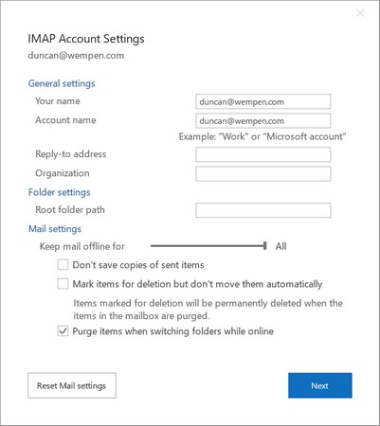The image size is (380, 426).
Task: Click the "Purge items when switching folders" label text
Action: point(173,331)
